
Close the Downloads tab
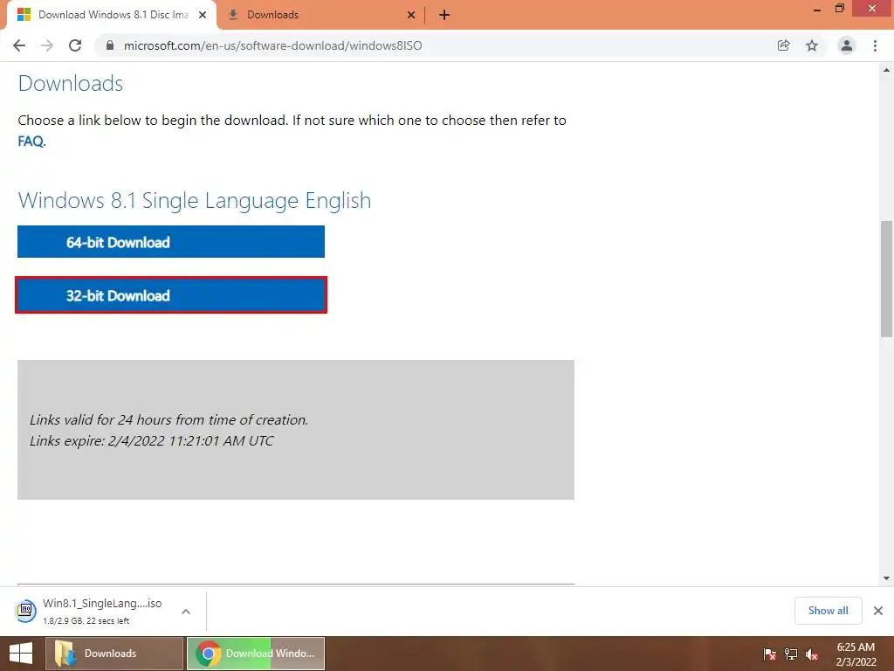tap(411, 15)
